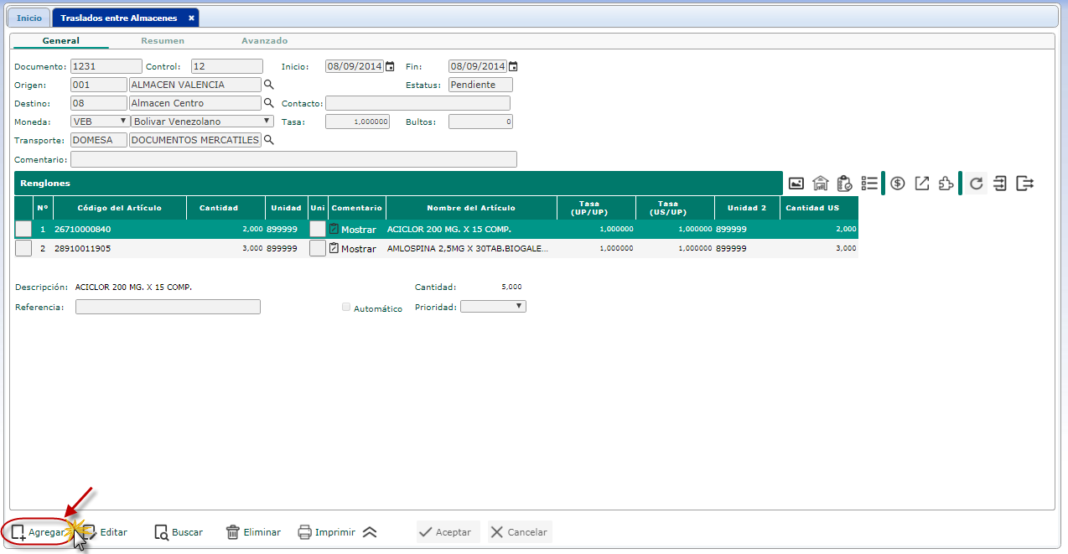This screenshot has height=554, width=1068.
Task: Click the Eliminar button
Action: 253,532
